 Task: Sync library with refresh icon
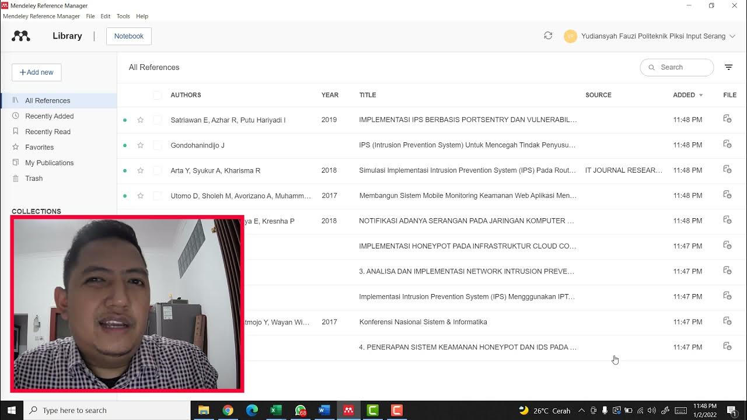(x=548, y=36)
